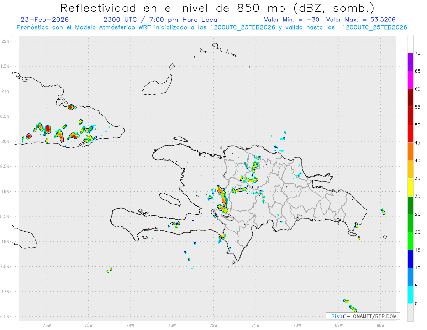
Task: Pick the orange 40–45 dBZ colorbar segment
Action: point(410,152)
